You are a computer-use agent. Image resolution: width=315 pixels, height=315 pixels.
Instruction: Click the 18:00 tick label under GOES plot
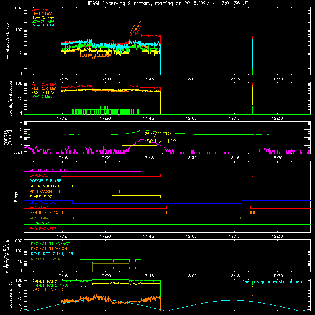pyautogui.click(x=191, y=158)
